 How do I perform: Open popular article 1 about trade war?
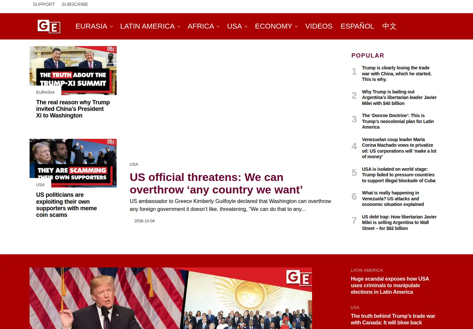397,73
